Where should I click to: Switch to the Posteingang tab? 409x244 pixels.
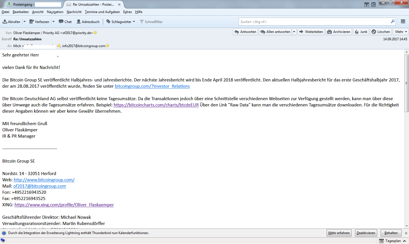pyautogui.click(x=34, y=5)
